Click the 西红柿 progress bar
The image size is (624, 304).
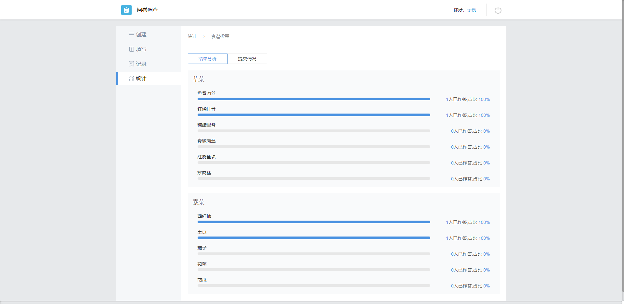coord(314,222)
